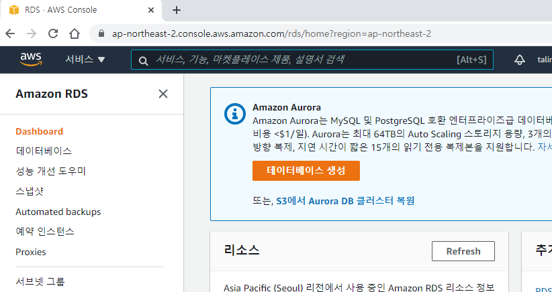This screenshot has height=292, width=552.
Task: Close the RDS - AWS Console tab
Action: click(151, 10)
